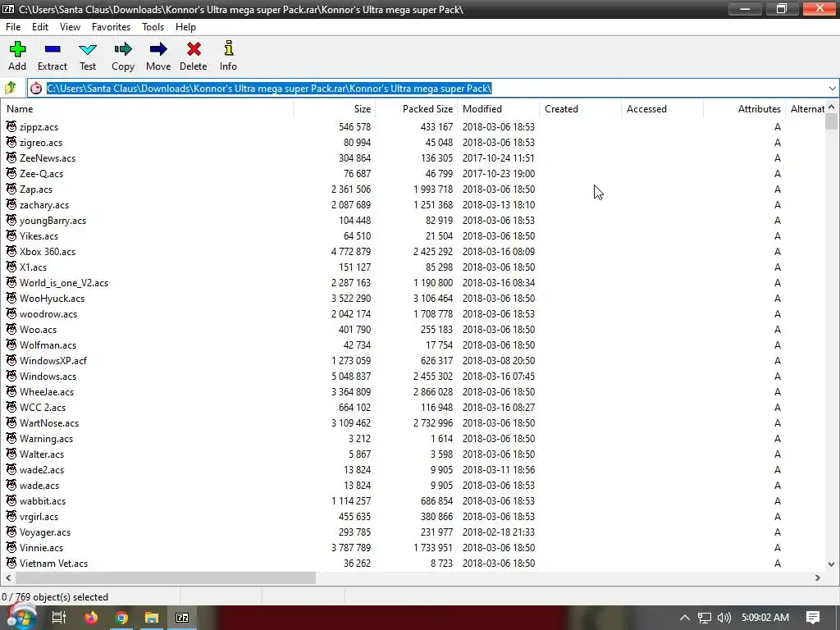Click the WheeJae.acs size 3 364 809
The image size is (840, 630).
tap(351, 391)
